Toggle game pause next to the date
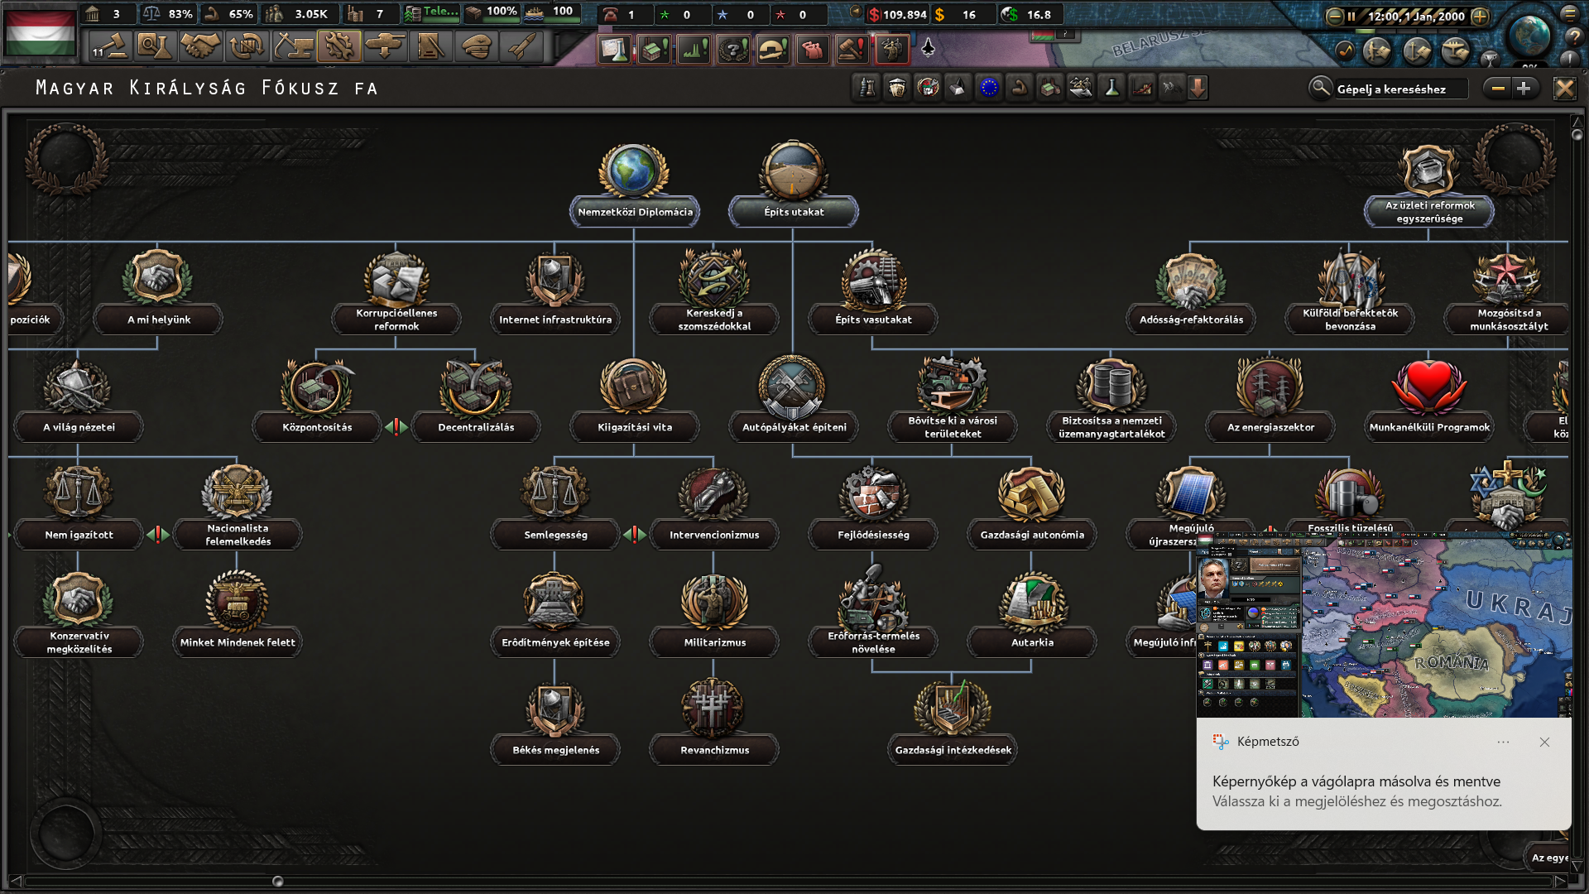 [x=1351, y=16]
